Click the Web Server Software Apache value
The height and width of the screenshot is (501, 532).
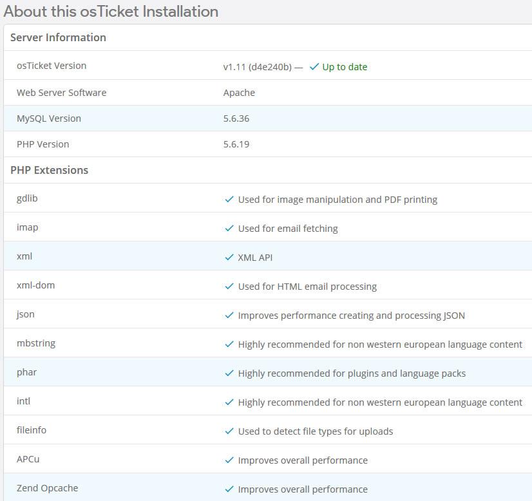pos(239,93)
